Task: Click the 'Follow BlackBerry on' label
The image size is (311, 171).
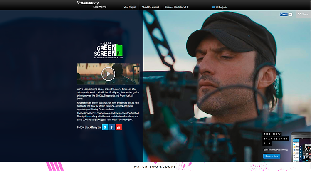Action: (89, 127)
